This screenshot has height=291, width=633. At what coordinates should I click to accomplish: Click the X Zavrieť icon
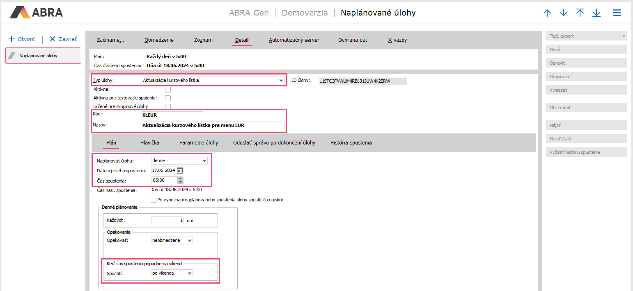tap(53, 39)
